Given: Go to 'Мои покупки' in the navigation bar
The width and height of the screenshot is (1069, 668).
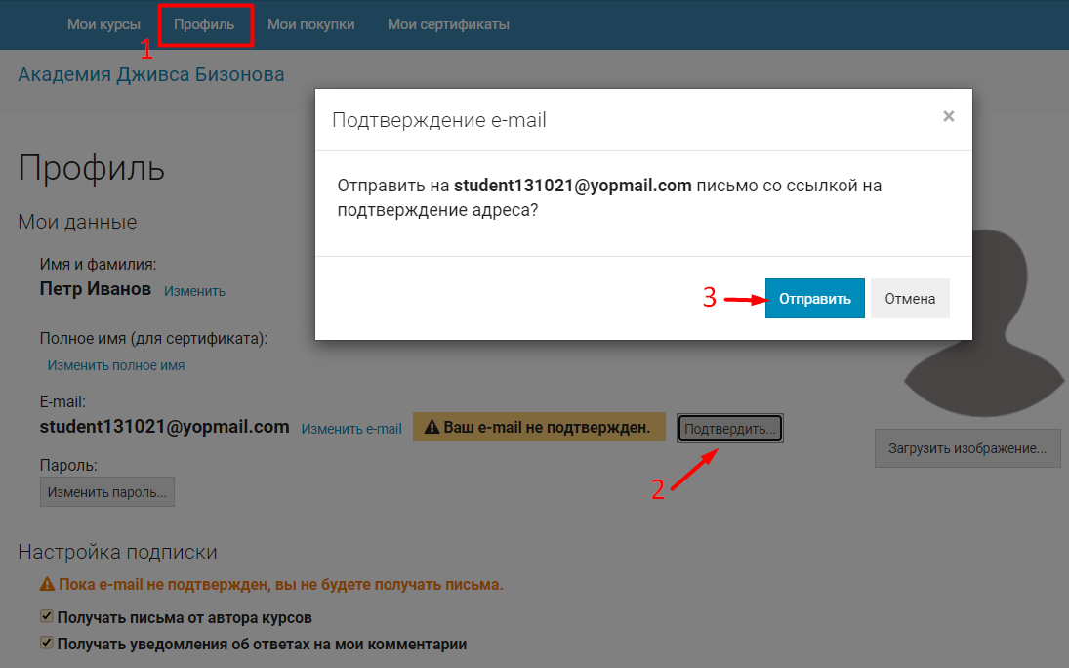Looking at the screenshot, I should pos(310,24).
